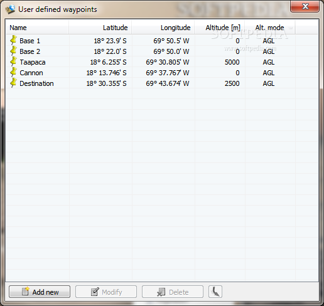Click the pushpin icon beside Destination

[x=14, y=83]
